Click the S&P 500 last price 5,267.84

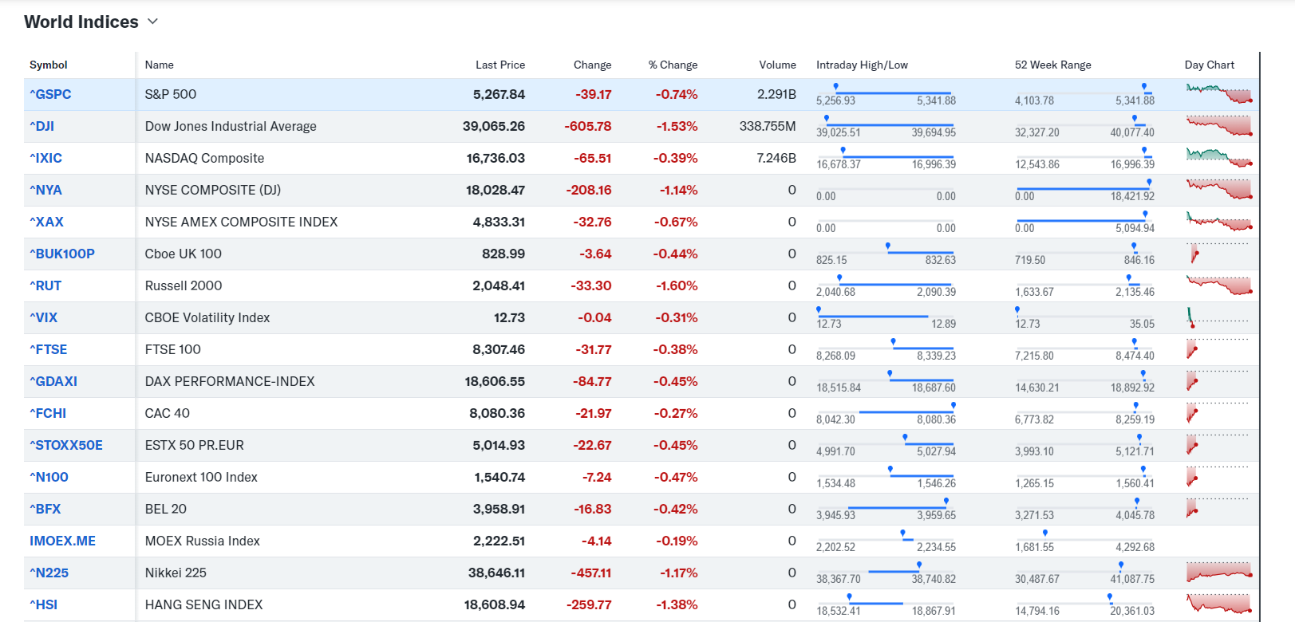pyautogui.click(x=499, y=94)
